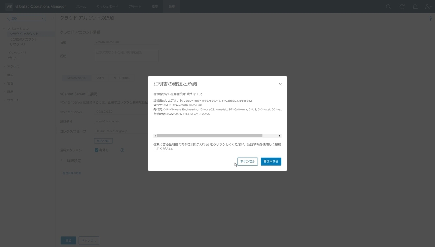Image resolution: width=435 pixels, height=247 pixels.
Task: Select インベントリ in the sidebar
Action: (x=17, y=53)
